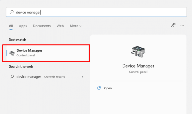Click Open in the preview pane
Viewport: 192px width, 114px height.
click(108, 88)
